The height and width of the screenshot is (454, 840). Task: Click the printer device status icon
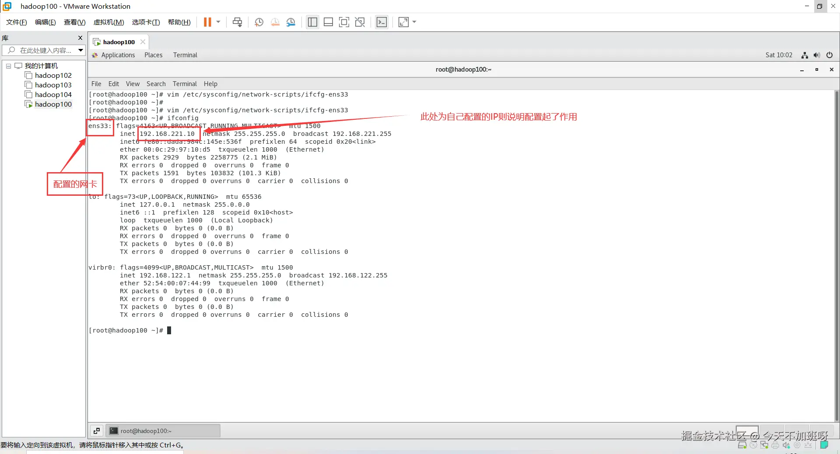point(775,445)
